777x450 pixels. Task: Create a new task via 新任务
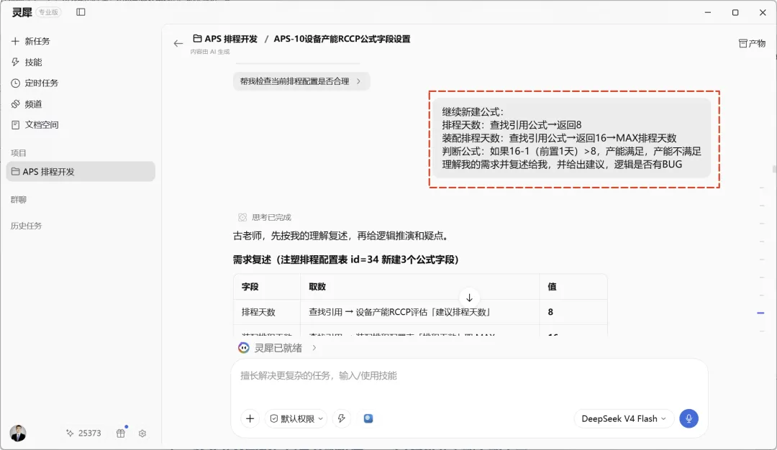click(31, 41)
